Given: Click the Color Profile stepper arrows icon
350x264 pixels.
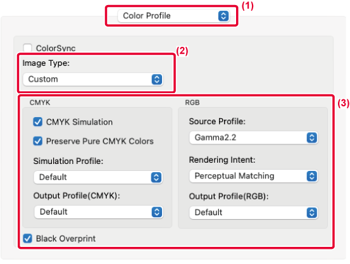Looking at the screenshot, I should [x=223, y=16].
